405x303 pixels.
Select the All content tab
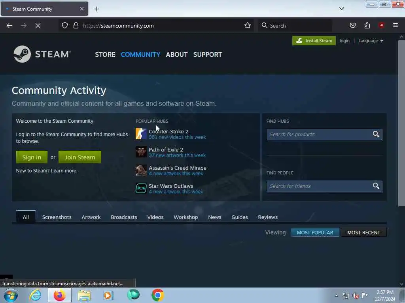click(x=26, y=217)
